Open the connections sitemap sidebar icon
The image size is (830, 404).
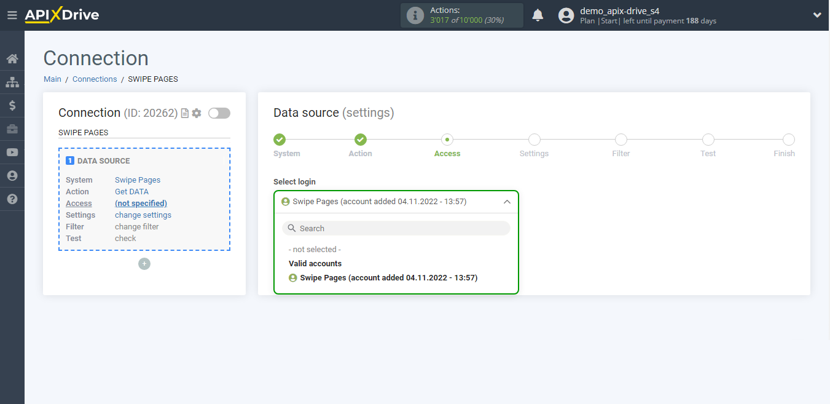pyautogui.click(x=12, y=82)
